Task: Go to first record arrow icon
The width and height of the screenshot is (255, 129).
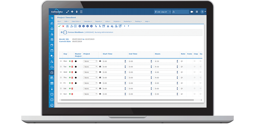Action: click(80, 26)
